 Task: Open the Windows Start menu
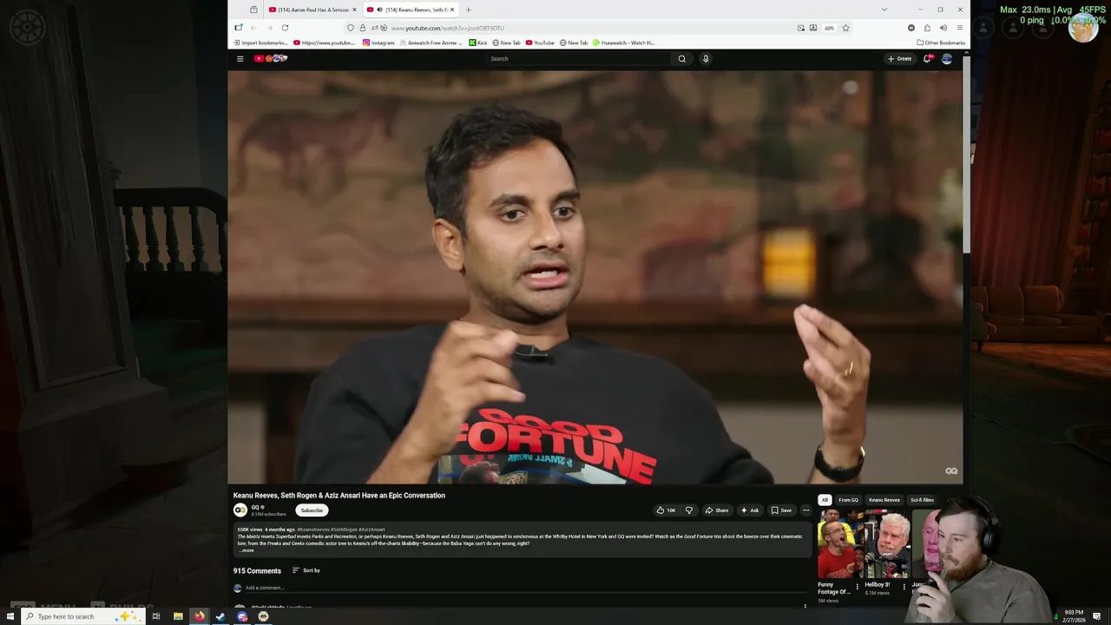click(10, 616)
